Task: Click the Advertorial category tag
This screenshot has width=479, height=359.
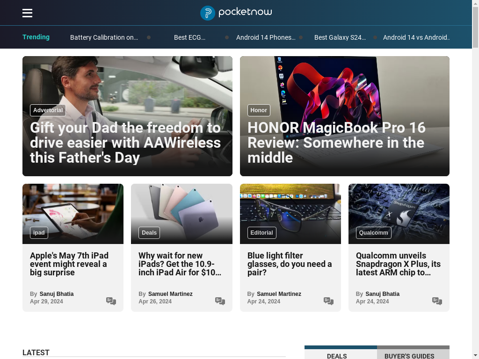Action: pyautogui.click(x=48, y=110)
